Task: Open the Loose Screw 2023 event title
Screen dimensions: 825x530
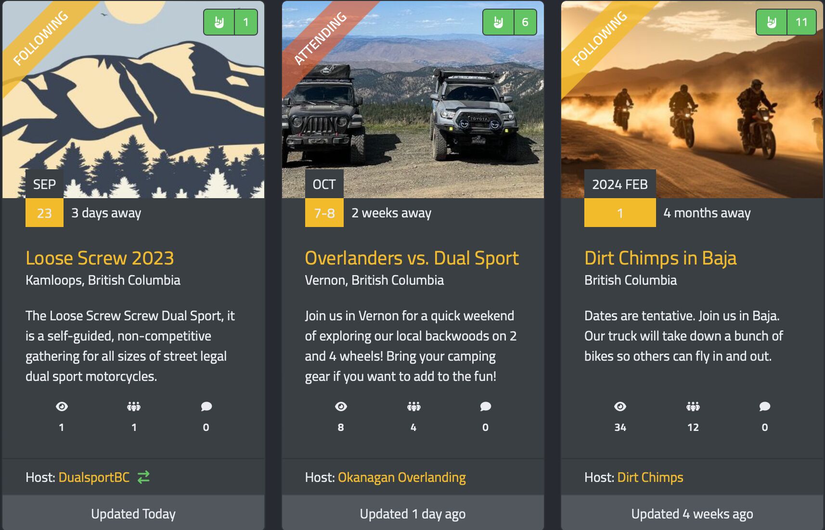Action: (x=100, y=258)
